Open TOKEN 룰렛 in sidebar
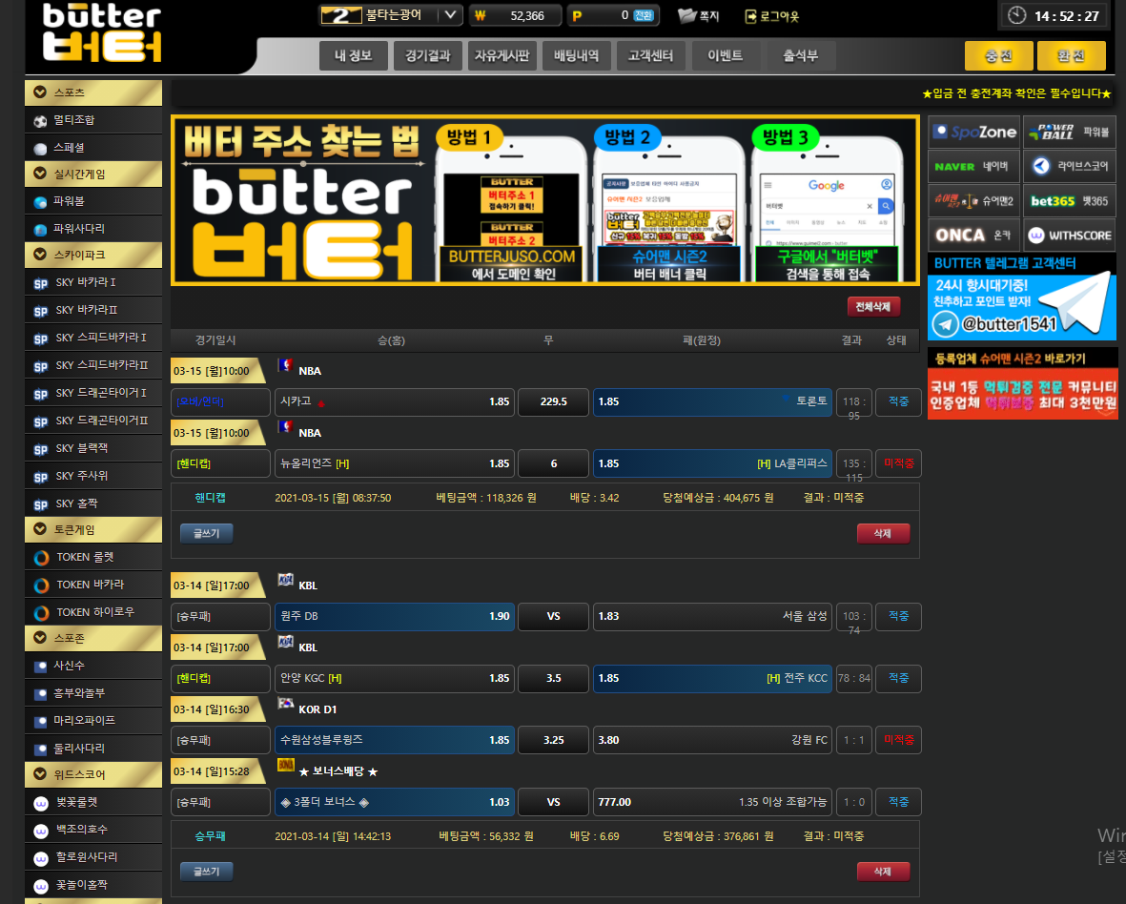1126x904 pixels. (x=41, y=558)
